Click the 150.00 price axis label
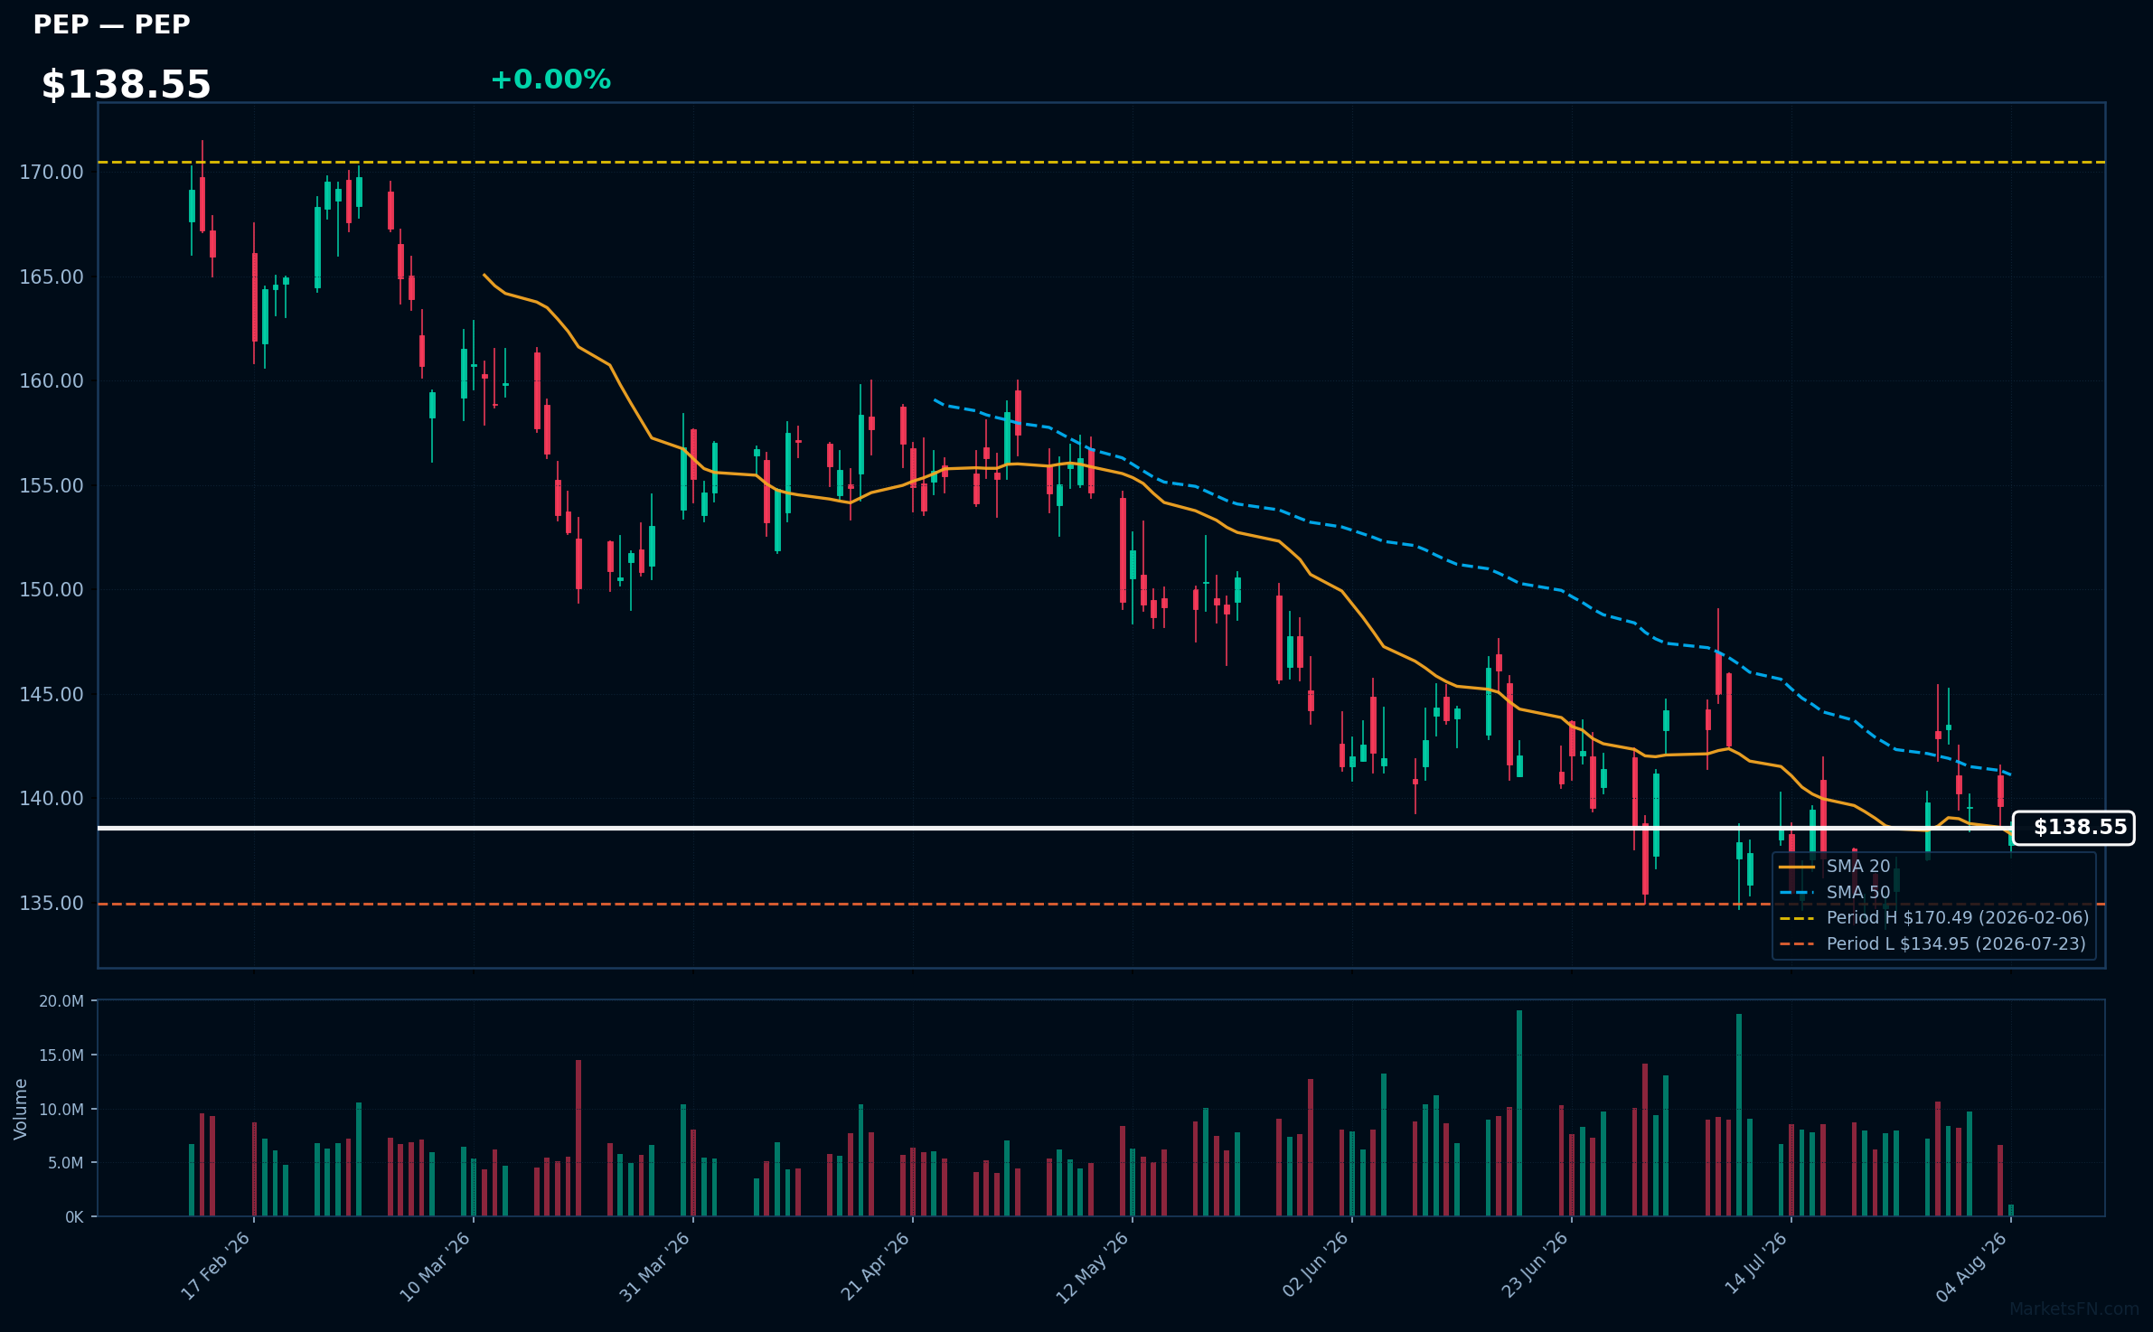 52,589
